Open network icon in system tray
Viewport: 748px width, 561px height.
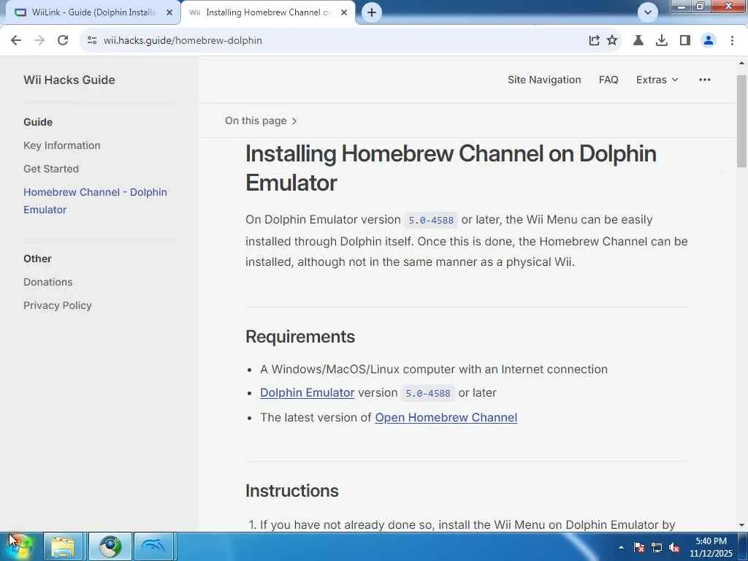tap(657, 547)
